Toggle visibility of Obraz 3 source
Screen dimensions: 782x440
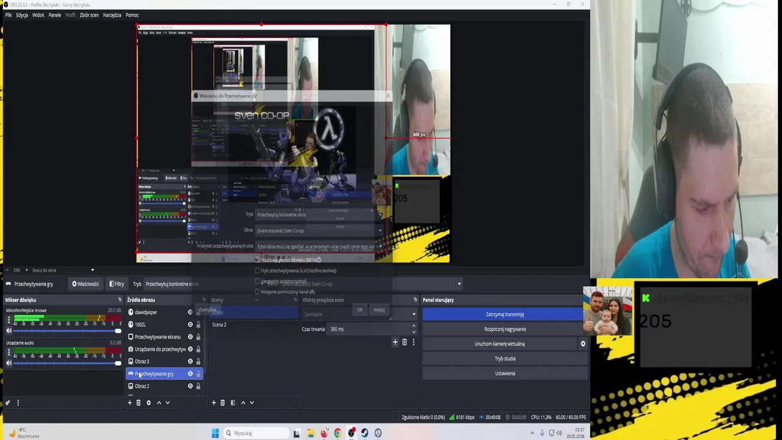pyautogui.click(x=190, y=361)
